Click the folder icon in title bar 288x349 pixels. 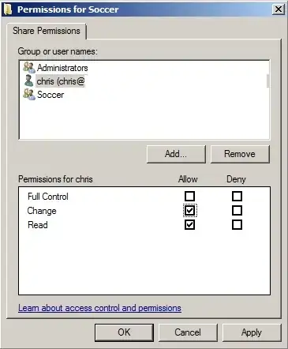point(8,9)
